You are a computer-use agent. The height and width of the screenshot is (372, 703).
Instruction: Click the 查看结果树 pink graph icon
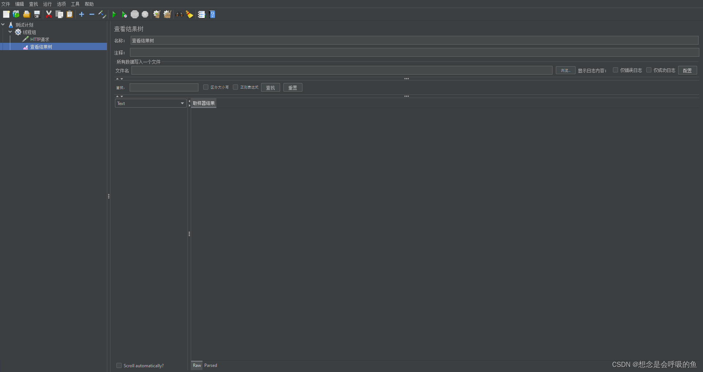tap(26, 47)
